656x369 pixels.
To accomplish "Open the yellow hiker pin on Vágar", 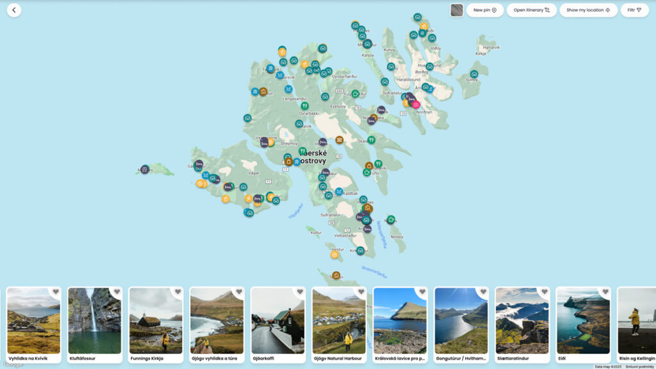I will (x=249, y=198).
